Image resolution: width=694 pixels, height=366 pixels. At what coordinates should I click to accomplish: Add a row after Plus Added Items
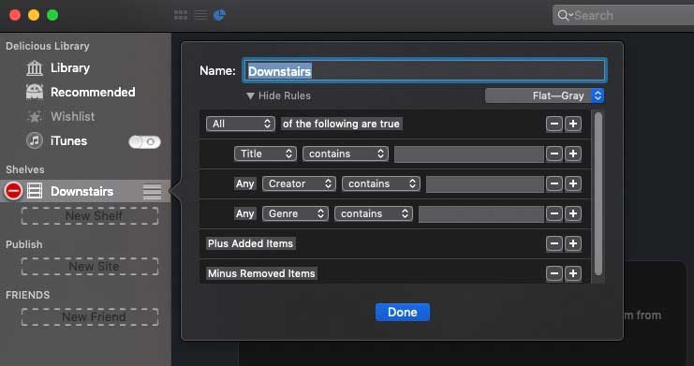tap(573, 243)
